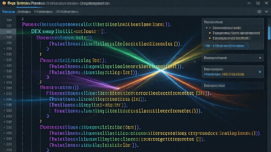
Task: Click the orange app icon in title bar
Action: (x=4, y=3)
